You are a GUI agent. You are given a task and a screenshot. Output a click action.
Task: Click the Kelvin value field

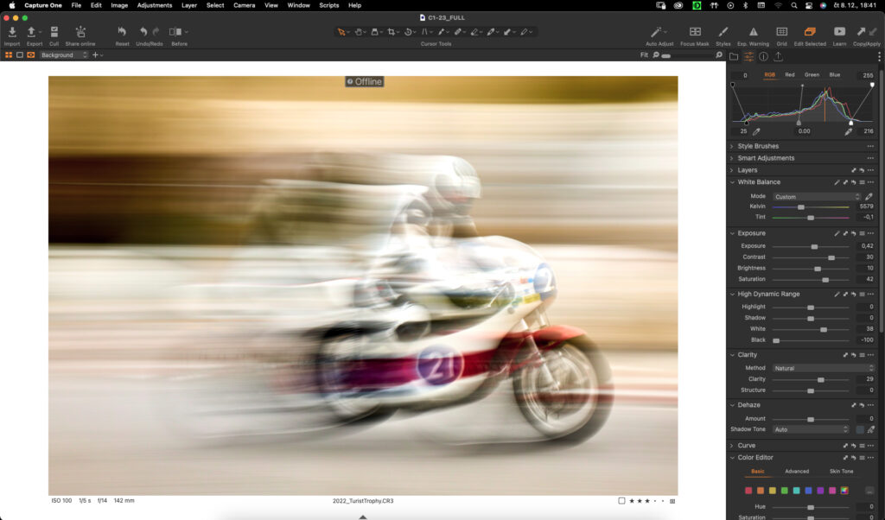(865, 206)
